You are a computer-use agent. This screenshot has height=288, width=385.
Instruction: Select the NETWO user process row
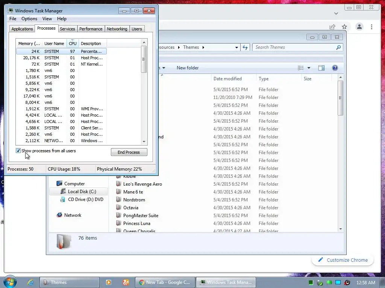click(61, 141)
